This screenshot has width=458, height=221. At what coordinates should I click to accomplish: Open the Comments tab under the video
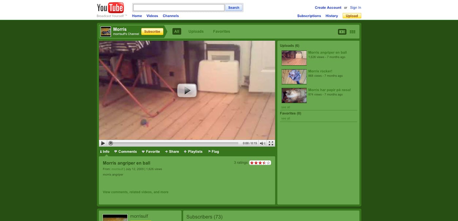click(126, 152)
